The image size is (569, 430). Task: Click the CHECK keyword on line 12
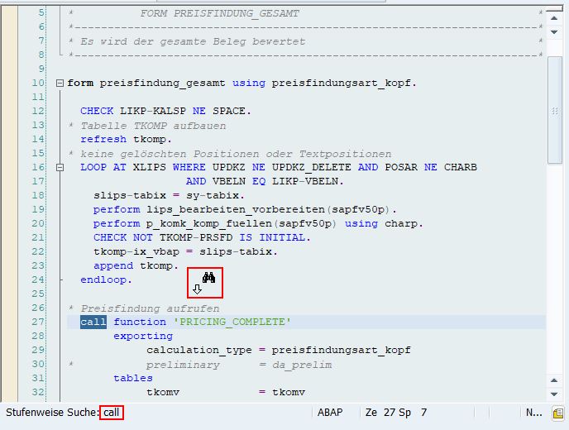[x=97, y=111]
